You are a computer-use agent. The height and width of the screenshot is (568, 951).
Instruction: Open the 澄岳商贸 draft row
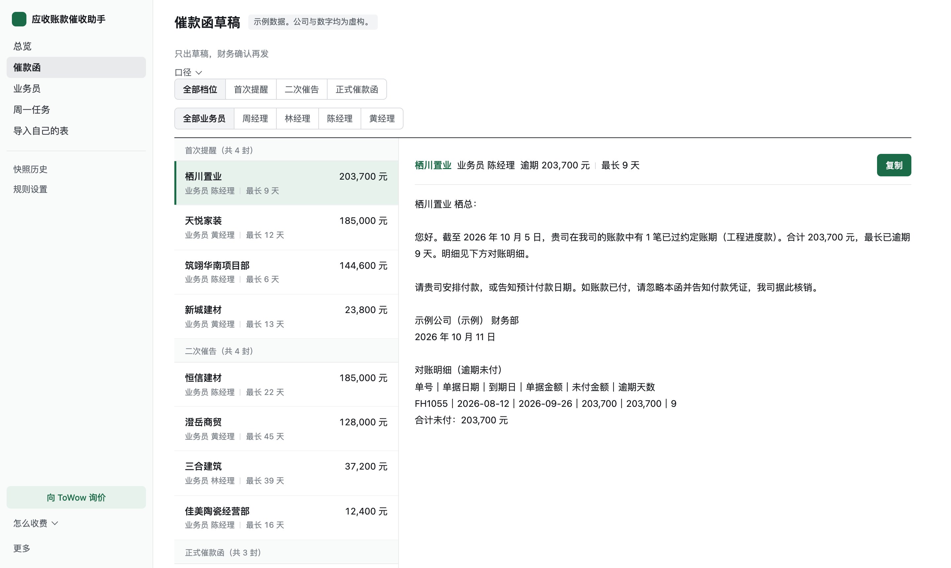(286, 429)
